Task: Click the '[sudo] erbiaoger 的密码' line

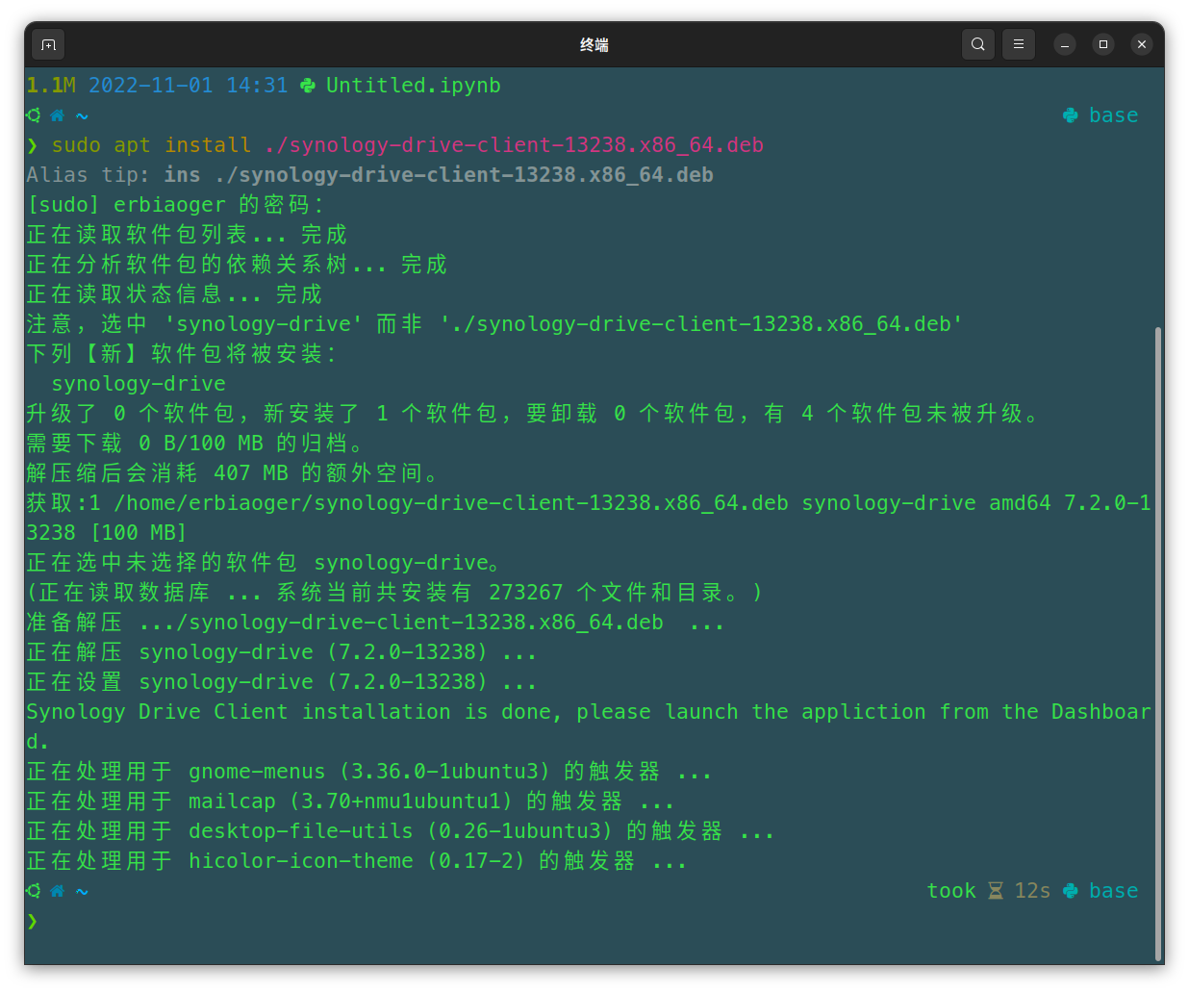Action: [x=176, y=205]
